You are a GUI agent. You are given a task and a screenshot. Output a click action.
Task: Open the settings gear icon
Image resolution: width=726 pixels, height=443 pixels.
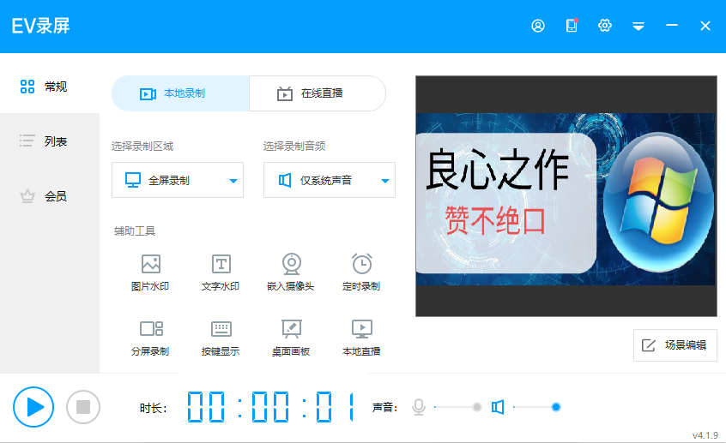(x=605, y=26)
